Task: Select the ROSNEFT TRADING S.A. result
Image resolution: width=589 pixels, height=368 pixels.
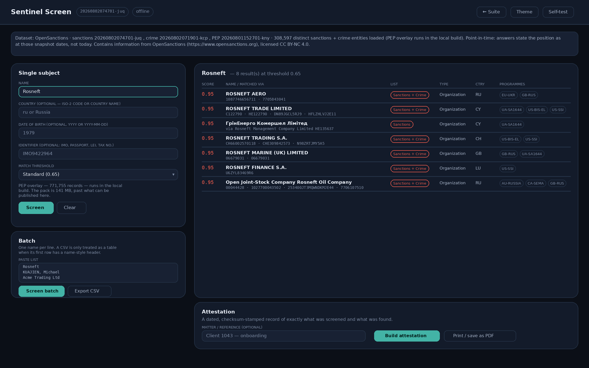Action: 256,138
